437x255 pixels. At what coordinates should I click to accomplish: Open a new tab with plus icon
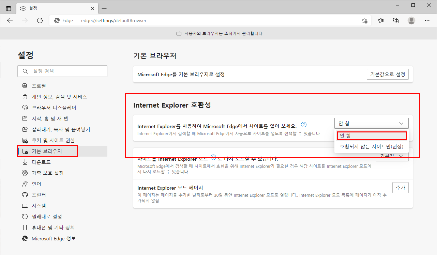click(104, 8)
